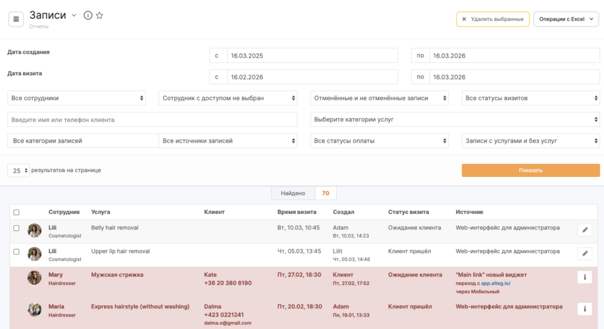Toggle the select-all checkbox in table header
This screenshot has width=604, height=329.
[x=17, y=212]
